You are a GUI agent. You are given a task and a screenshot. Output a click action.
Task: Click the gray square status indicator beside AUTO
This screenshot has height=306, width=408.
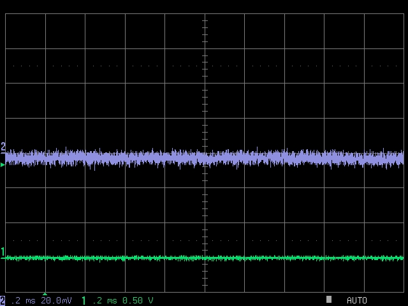[x=329, y=299]
